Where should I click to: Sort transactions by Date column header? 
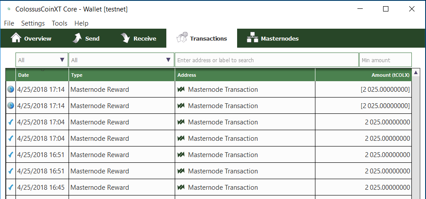42,75
